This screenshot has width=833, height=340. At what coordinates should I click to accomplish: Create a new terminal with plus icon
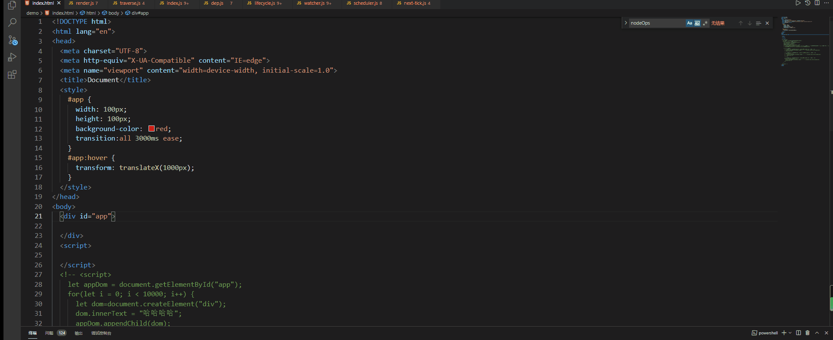coord(784,333)
